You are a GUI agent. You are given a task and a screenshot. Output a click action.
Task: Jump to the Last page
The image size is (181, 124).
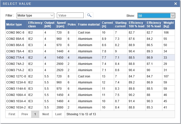coord(58,114)
